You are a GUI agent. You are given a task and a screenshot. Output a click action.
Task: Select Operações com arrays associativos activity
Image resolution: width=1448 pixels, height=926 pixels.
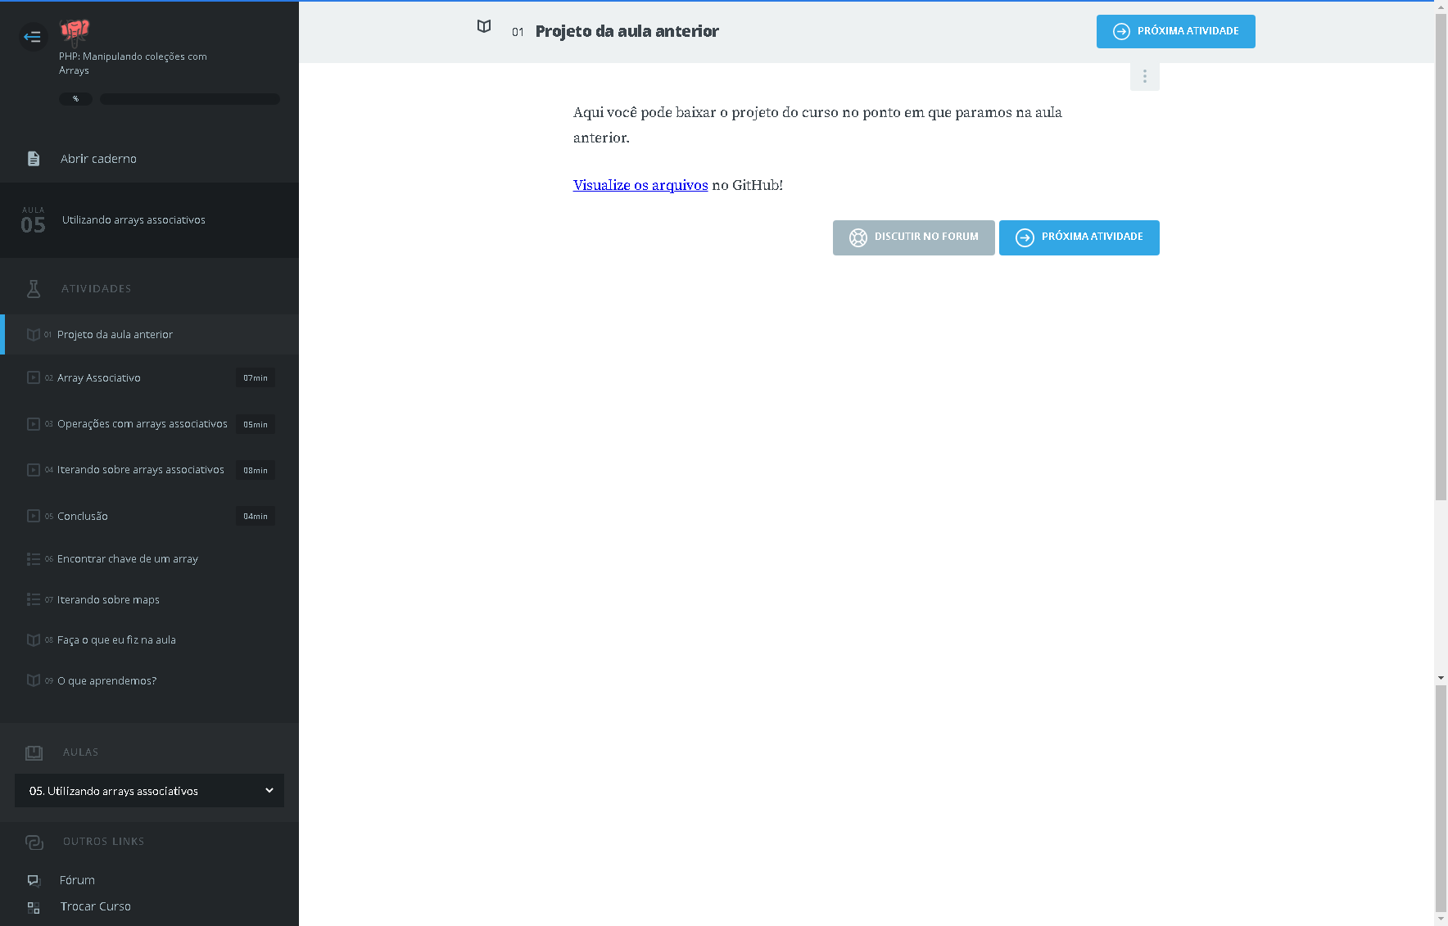[x=142, y=424]
